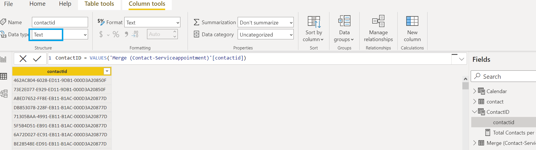This screenshot has width=536, height=150.
Task: Switch to Report view icon
Action: [x=4, y=59]
